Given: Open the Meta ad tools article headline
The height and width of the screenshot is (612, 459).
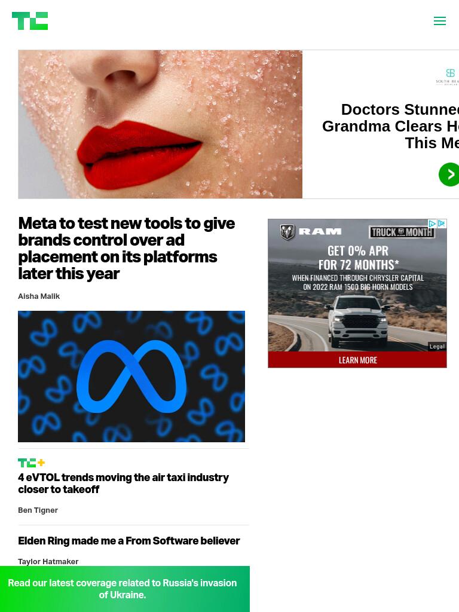Looking at the screenshot, I should (x=127, y=248).
